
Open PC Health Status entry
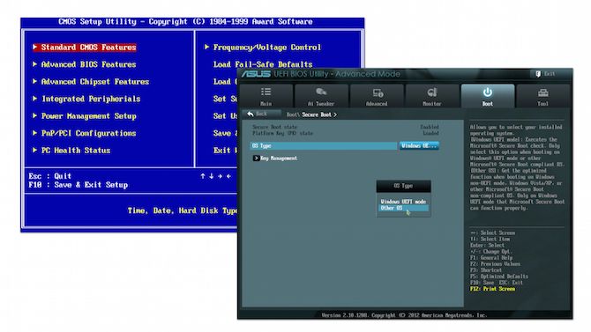(76, 151)
